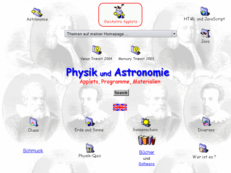Open the Physik-Quiz question mark icon
The image size is (231, 173).
[x=90, y=148]
